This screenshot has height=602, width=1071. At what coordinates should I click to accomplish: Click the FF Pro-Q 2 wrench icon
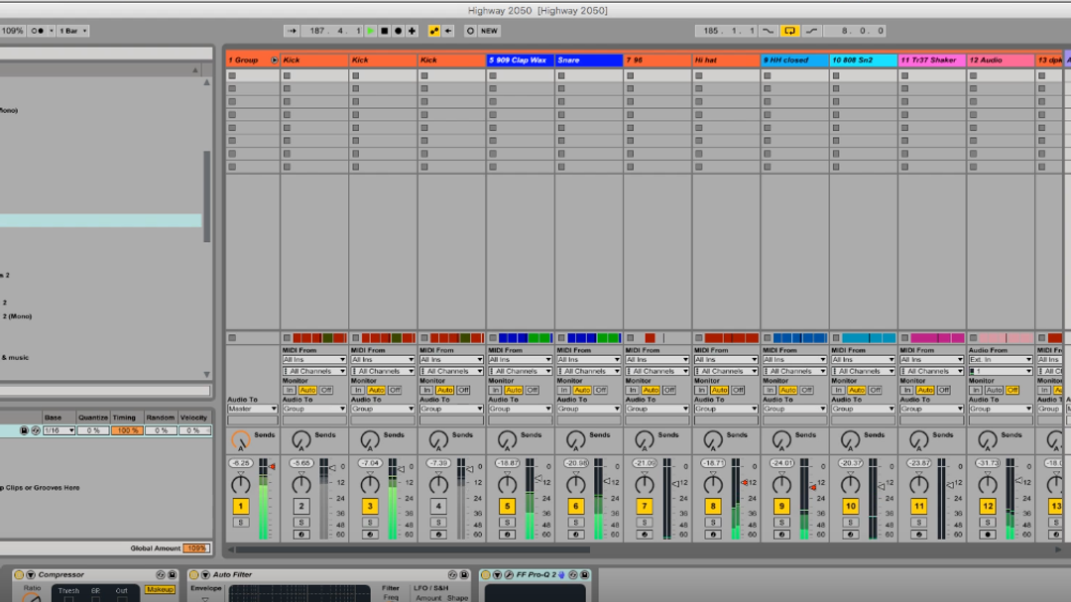(x=509, y=575)
